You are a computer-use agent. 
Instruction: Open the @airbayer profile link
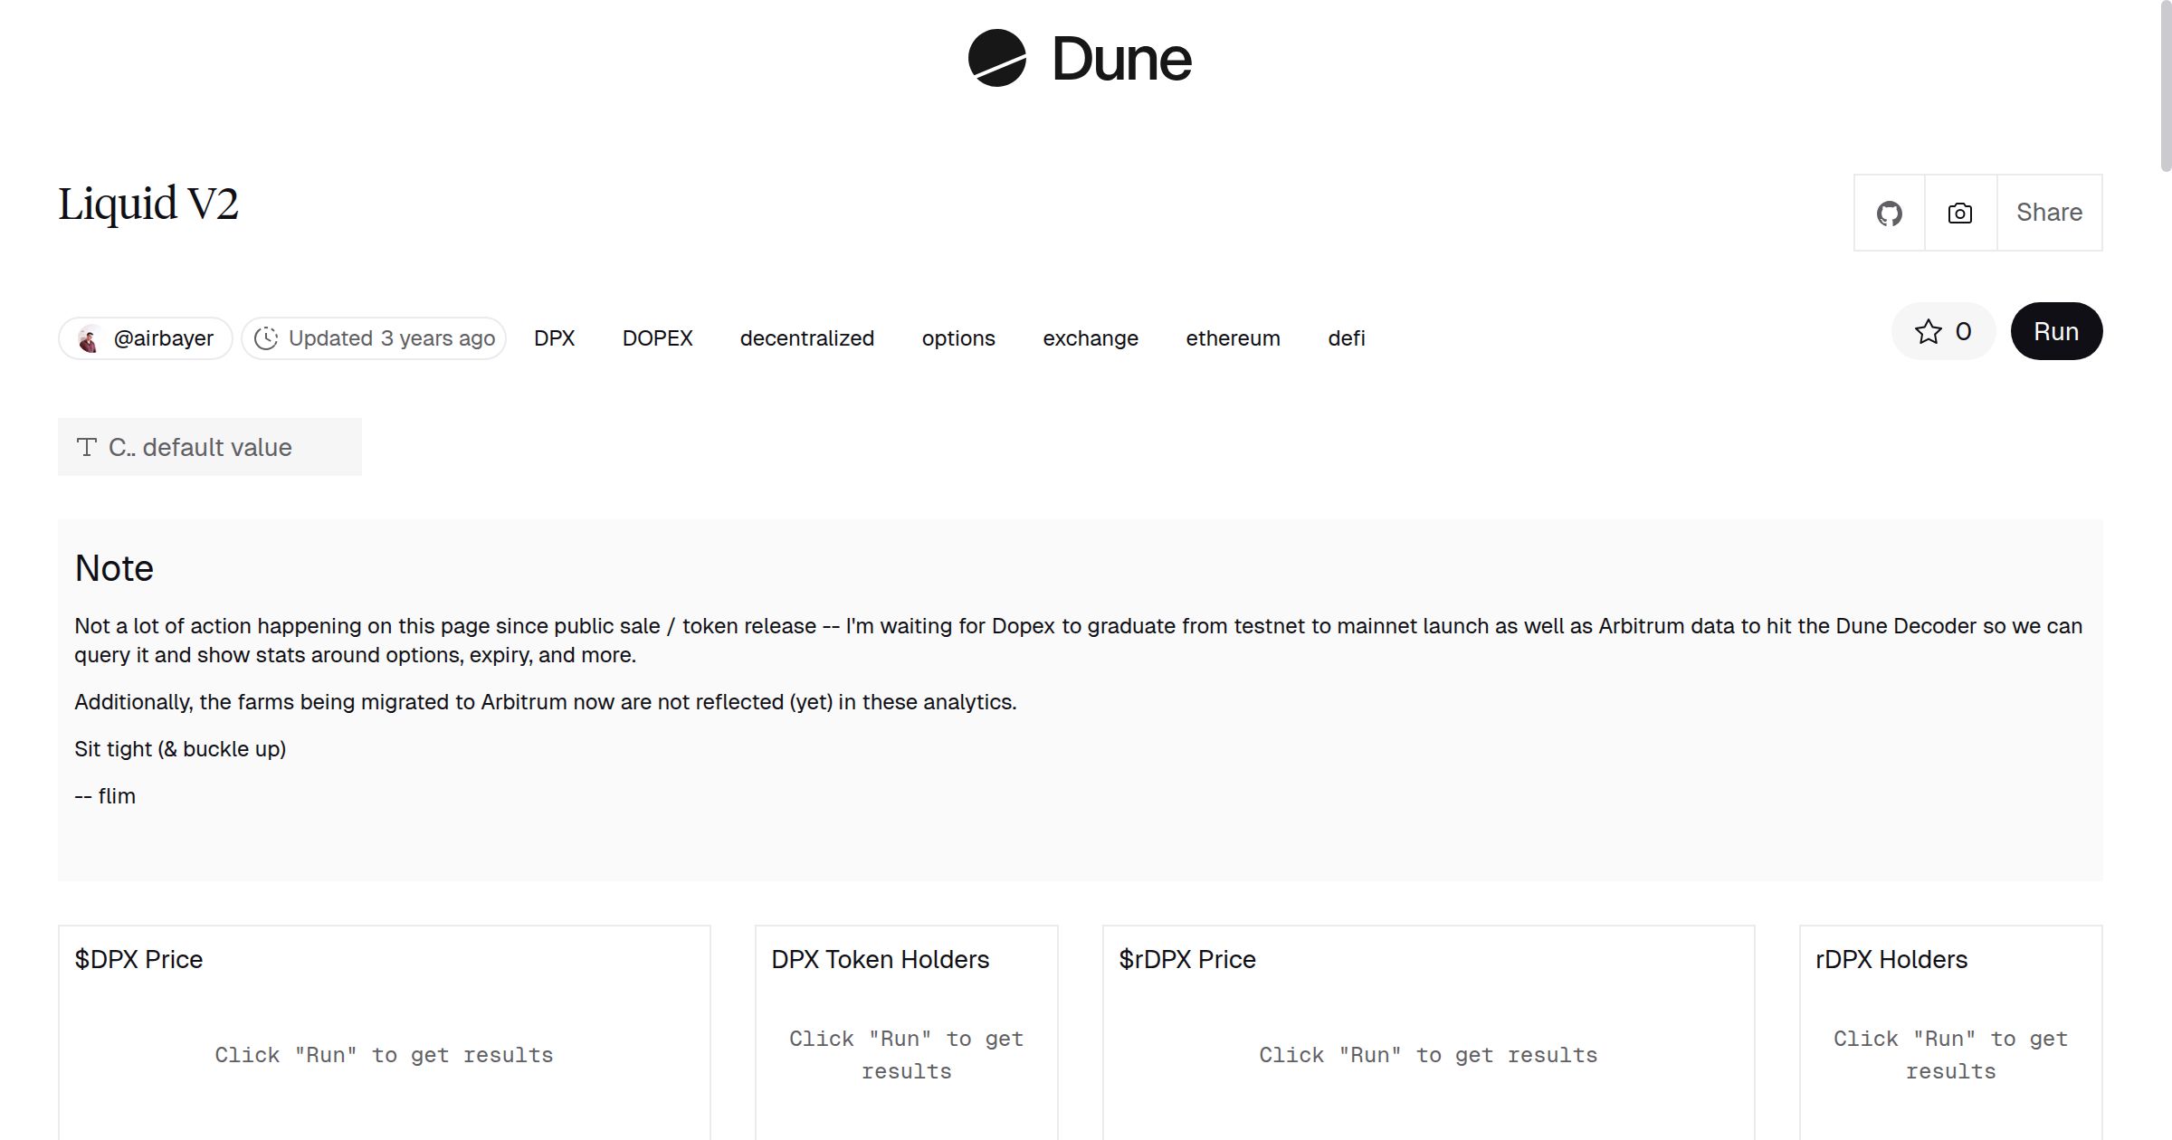tap(163, 338)
